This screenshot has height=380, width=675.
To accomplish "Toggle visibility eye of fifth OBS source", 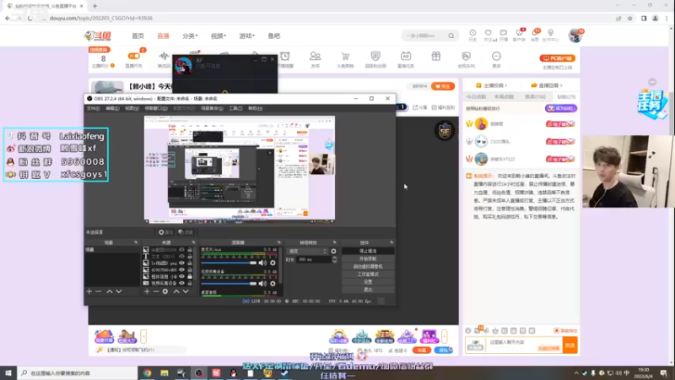I will [x=181, y=277].
